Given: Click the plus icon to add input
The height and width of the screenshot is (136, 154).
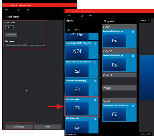Looking at the screenshot, I should 69,25.
